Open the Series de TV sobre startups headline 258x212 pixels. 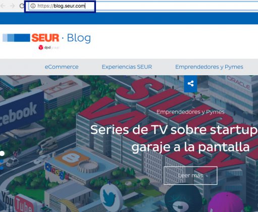click(x=174, y=138)
